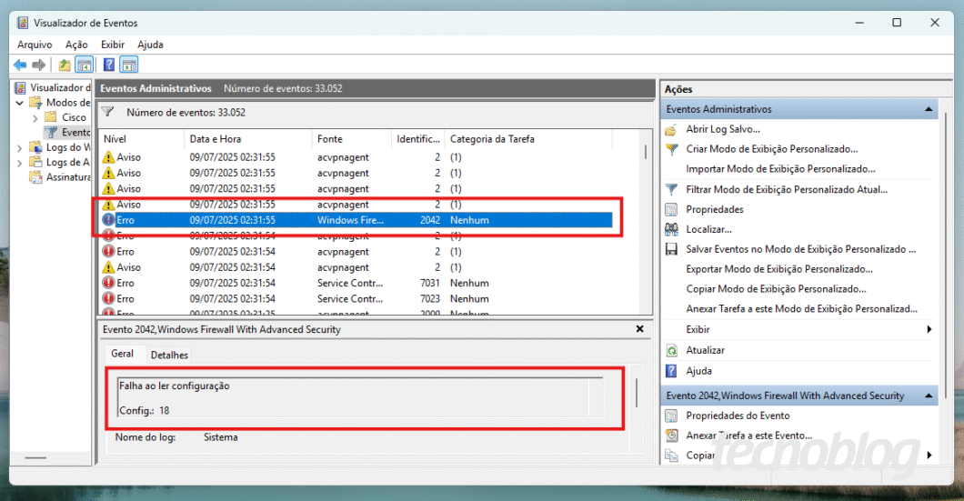Click Exportar Modo de Exibição Personalizado
Image resolution: width=964 pixels, height=501 pixels.
(779, 269)
